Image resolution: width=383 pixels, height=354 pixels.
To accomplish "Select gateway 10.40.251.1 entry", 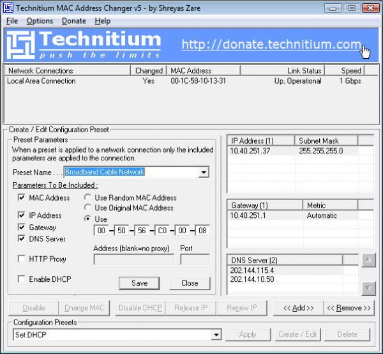I will 248,215.
